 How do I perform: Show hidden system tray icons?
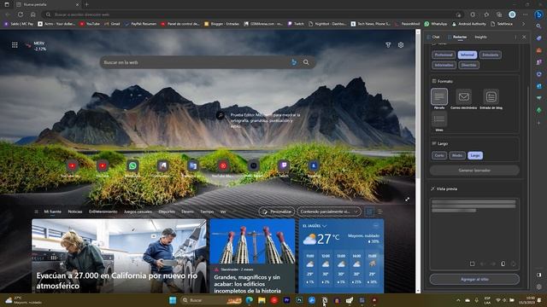pos(458,300)
